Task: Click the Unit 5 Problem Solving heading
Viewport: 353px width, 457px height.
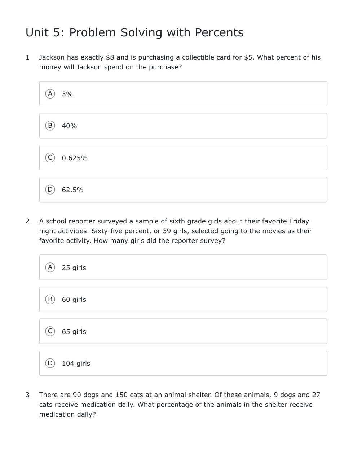Action: click(134, 32)
